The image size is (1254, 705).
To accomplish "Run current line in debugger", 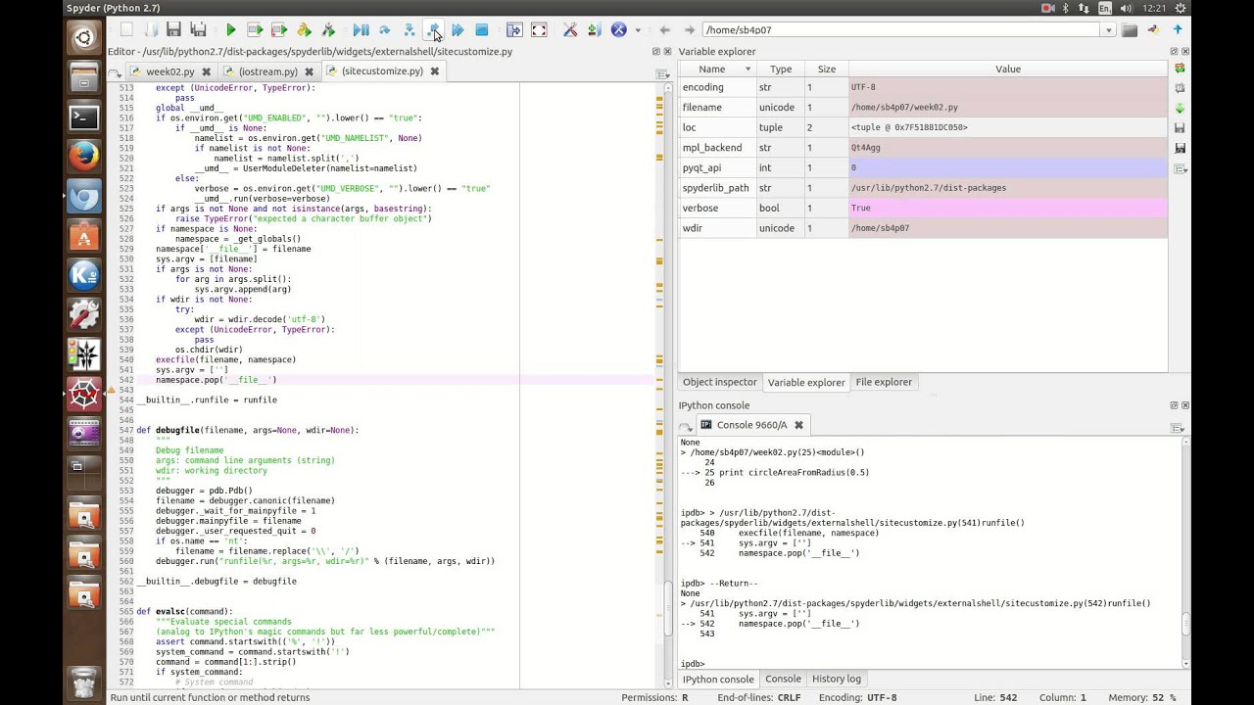I will click(385, 30).
